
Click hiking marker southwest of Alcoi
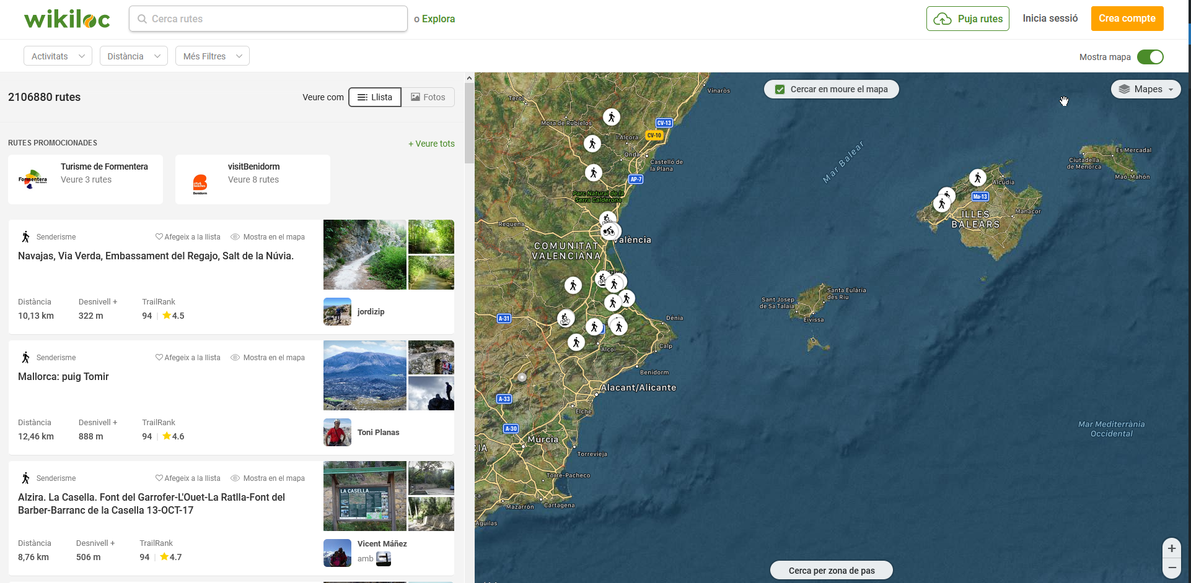(x=576, y=342)
